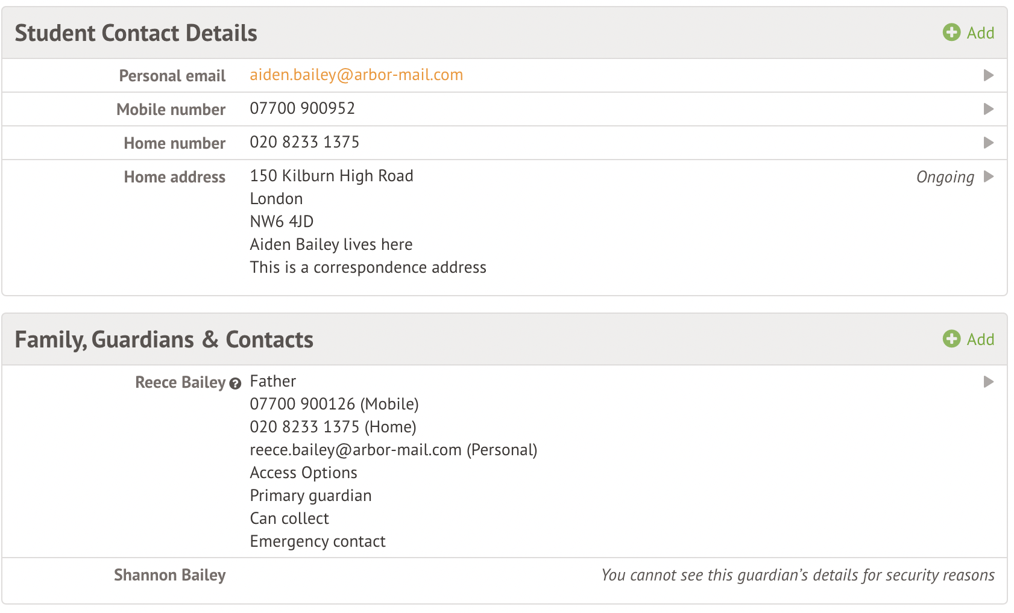The width and height of the screenshot is (1014, 613).
Task: Expand the Home address row arrow
Action: 988,176
